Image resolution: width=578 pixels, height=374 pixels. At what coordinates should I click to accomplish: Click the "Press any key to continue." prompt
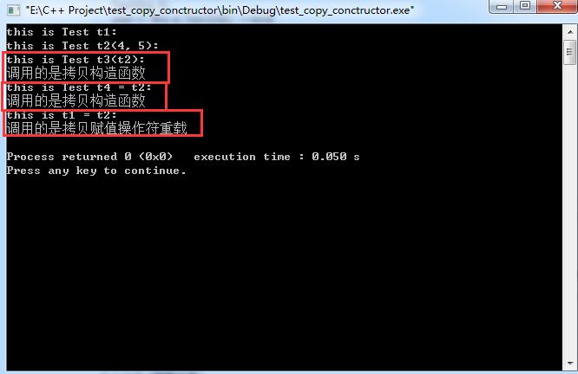click(96, 171)
